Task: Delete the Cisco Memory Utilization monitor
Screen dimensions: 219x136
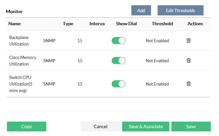Action: (188, 61)
